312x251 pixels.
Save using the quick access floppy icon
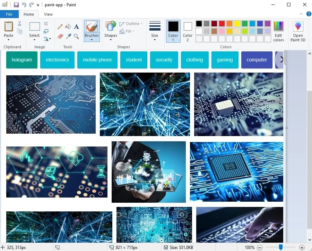click(16, 5)
